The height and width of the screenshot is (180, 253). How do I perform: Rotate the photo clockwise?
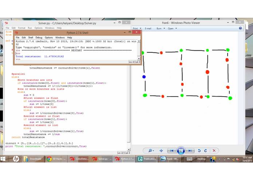point(205,150)
